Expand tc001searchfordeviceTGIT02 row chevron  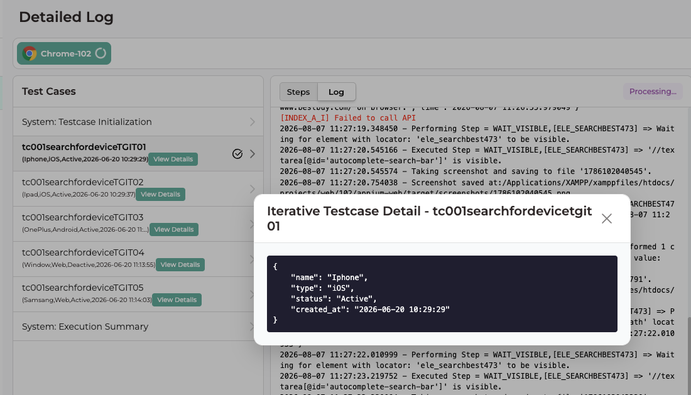[x=252, y=189]
